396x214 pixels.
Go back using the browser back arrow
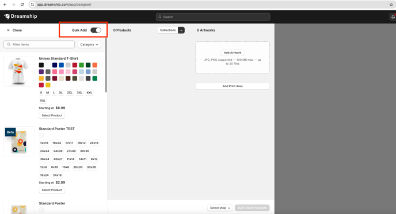coord(5,5)
